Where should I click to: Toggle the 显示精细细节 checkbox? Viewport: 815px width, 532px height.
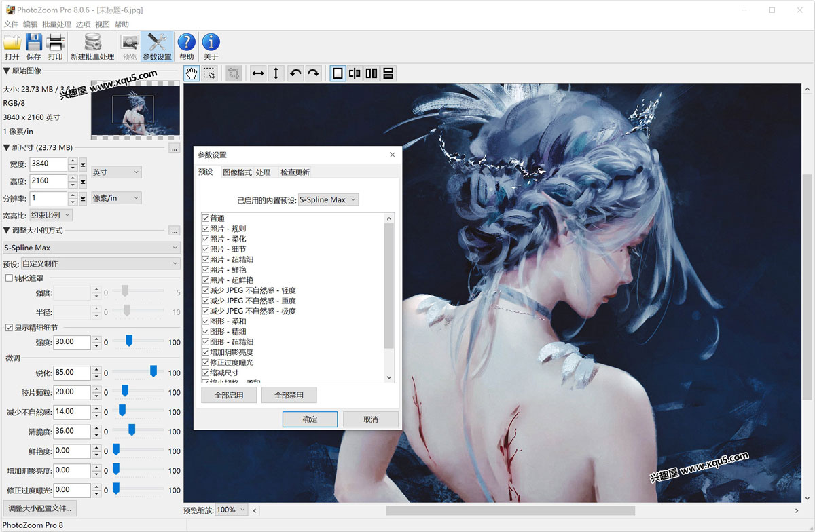click(9, 327)
